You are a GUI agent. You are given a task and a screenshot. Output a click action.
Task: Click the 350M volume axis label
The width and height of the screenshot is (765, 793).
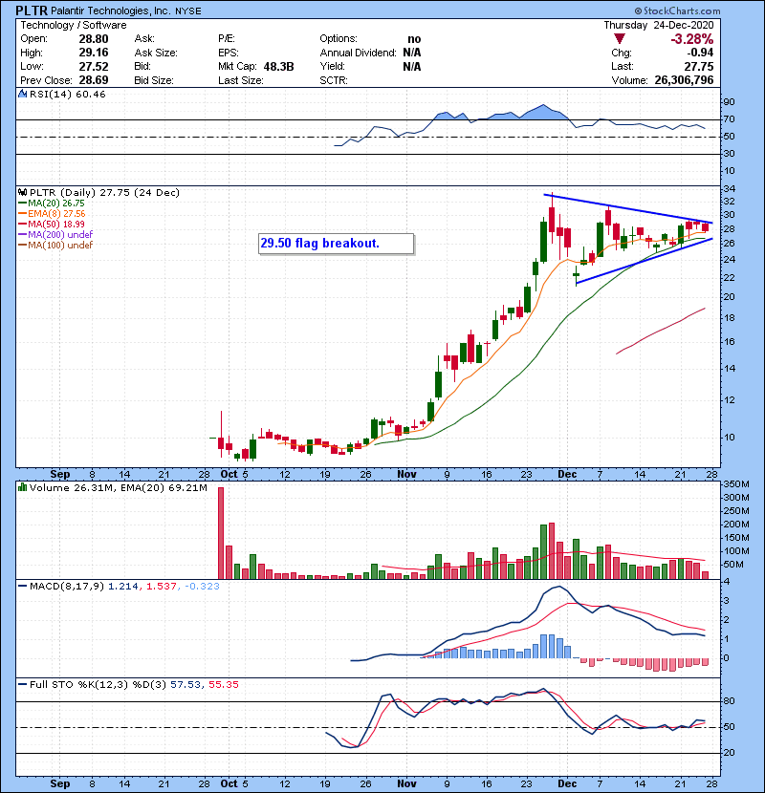click(736, 484)
